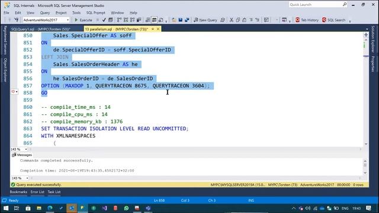This screenshot has width=379, height=213.
Task: Switch to the SQLQuery1.sql tab
Action: pyautogui.click(x=41, y=29)
